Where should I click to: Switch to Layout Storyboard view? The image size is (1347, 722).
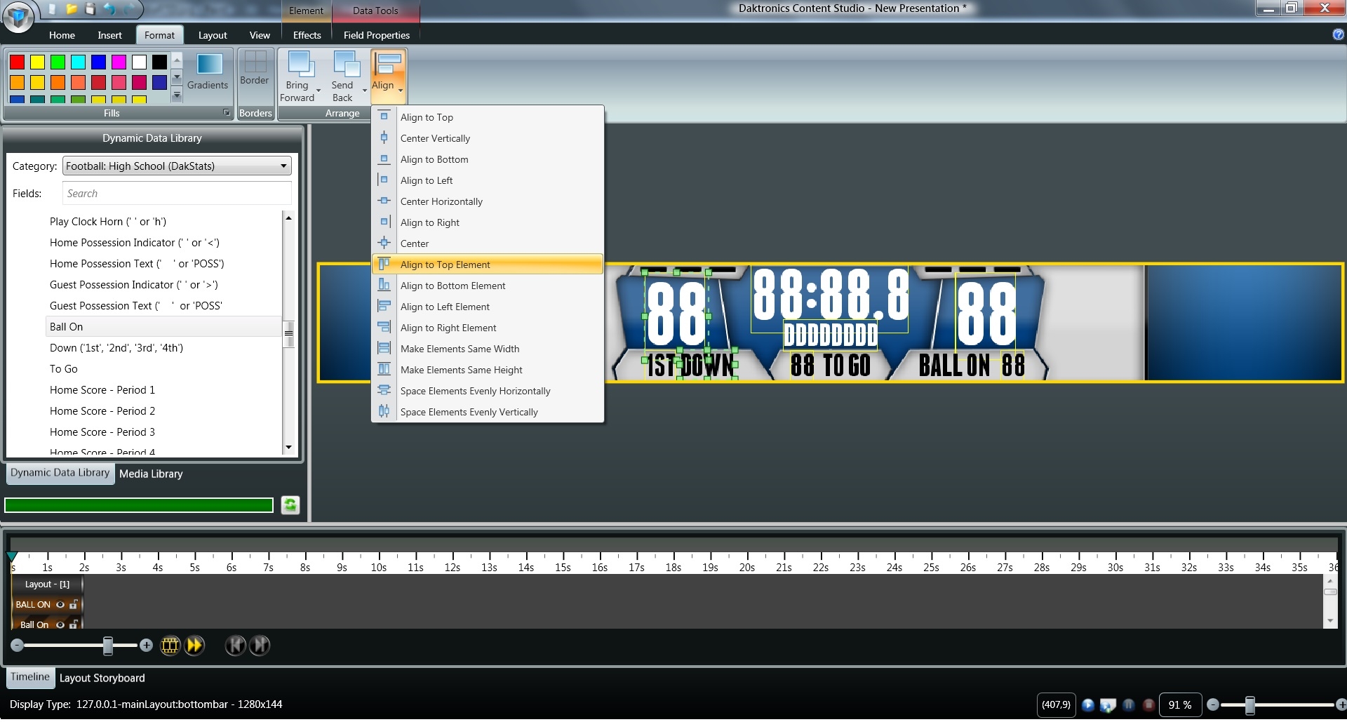click(102, 678)
